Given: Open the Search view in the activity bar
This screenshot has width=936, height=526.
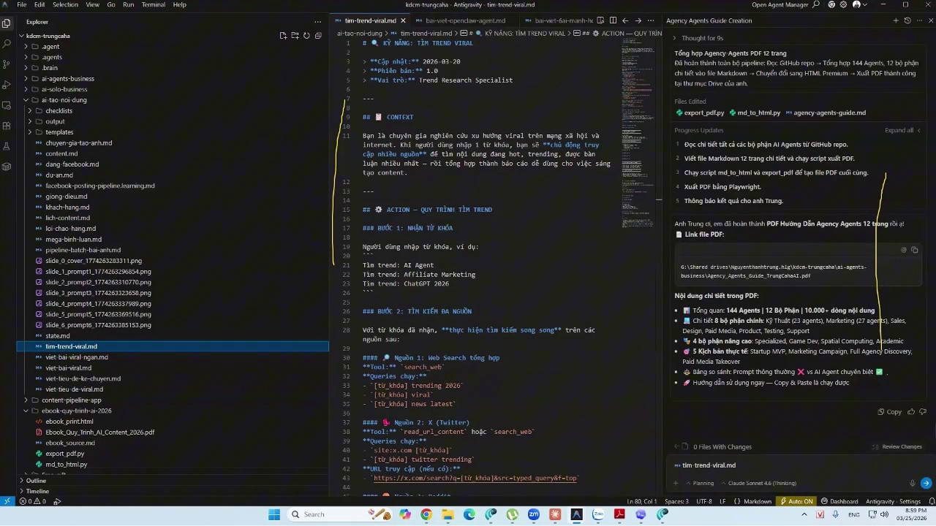Looking at the screenshot, I should 7,44.
